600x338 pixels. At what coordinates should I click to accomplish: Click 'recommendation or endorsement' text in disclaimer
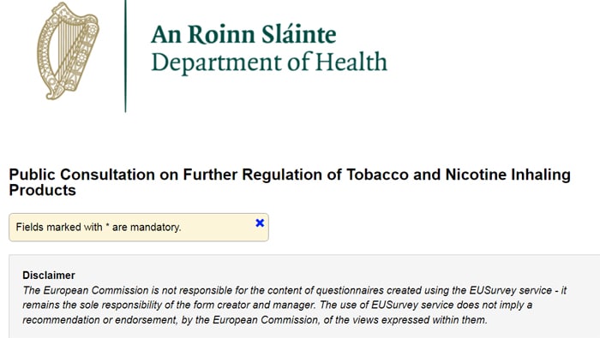coord(100,320)
